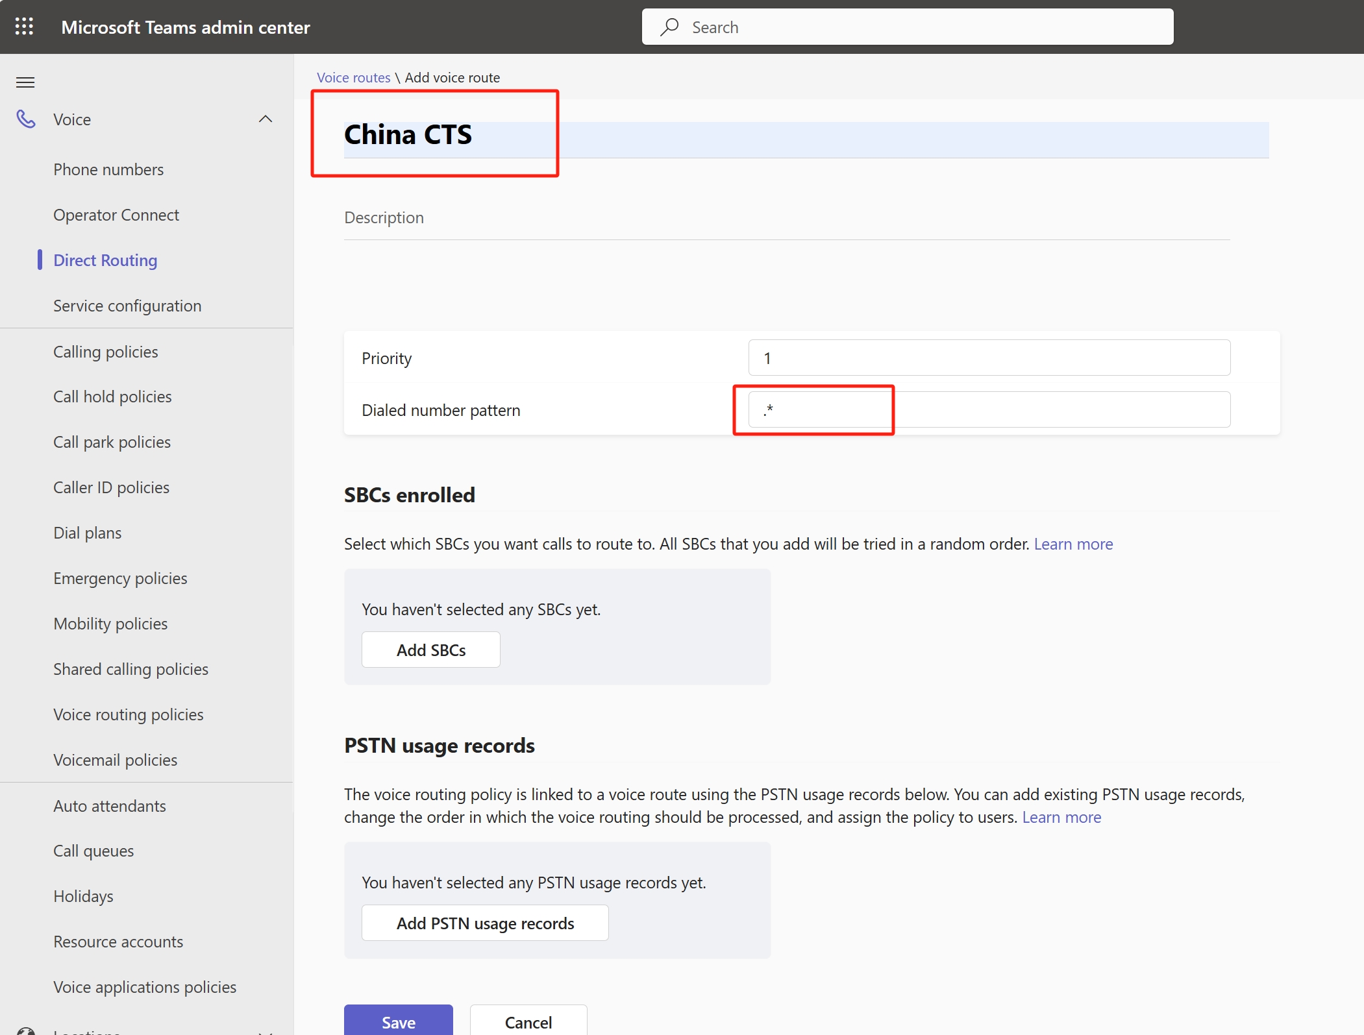Click the search magnifier icon

(669, 27)
